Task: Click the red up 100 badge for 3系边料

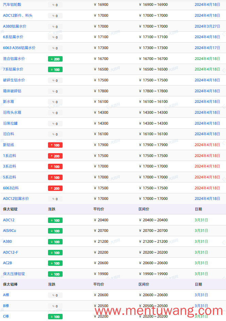Action: [55, 167]
